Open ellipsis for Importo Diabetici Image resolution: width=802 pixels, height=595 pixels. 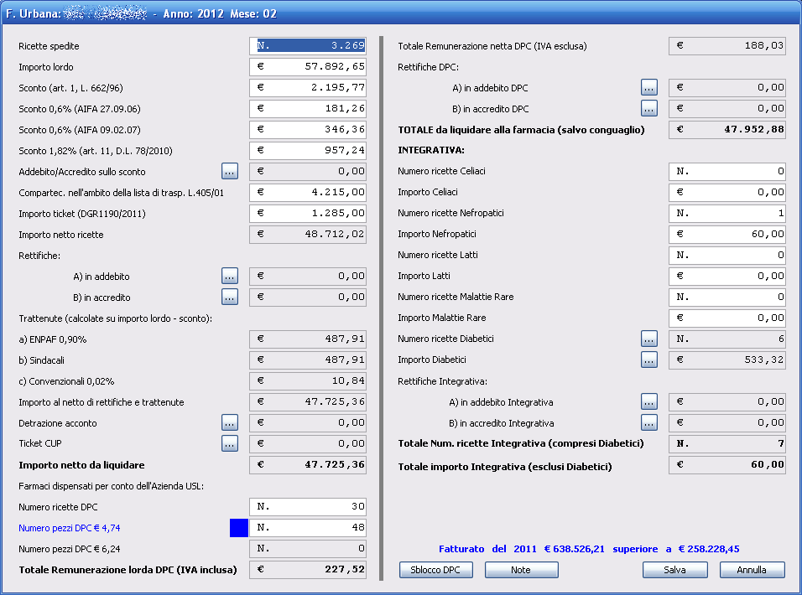(649, 360)
